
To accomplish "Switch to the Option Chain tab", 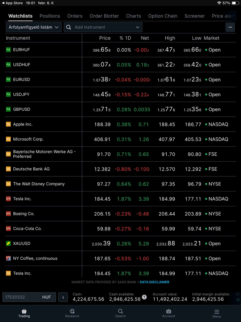I will coord(163,16).
